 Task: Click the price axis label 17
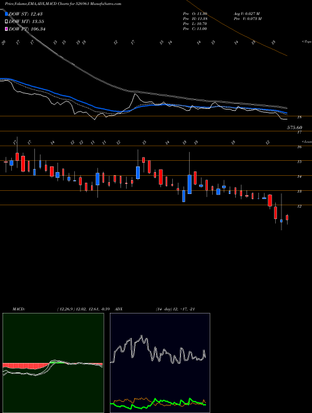pos(299,133)
